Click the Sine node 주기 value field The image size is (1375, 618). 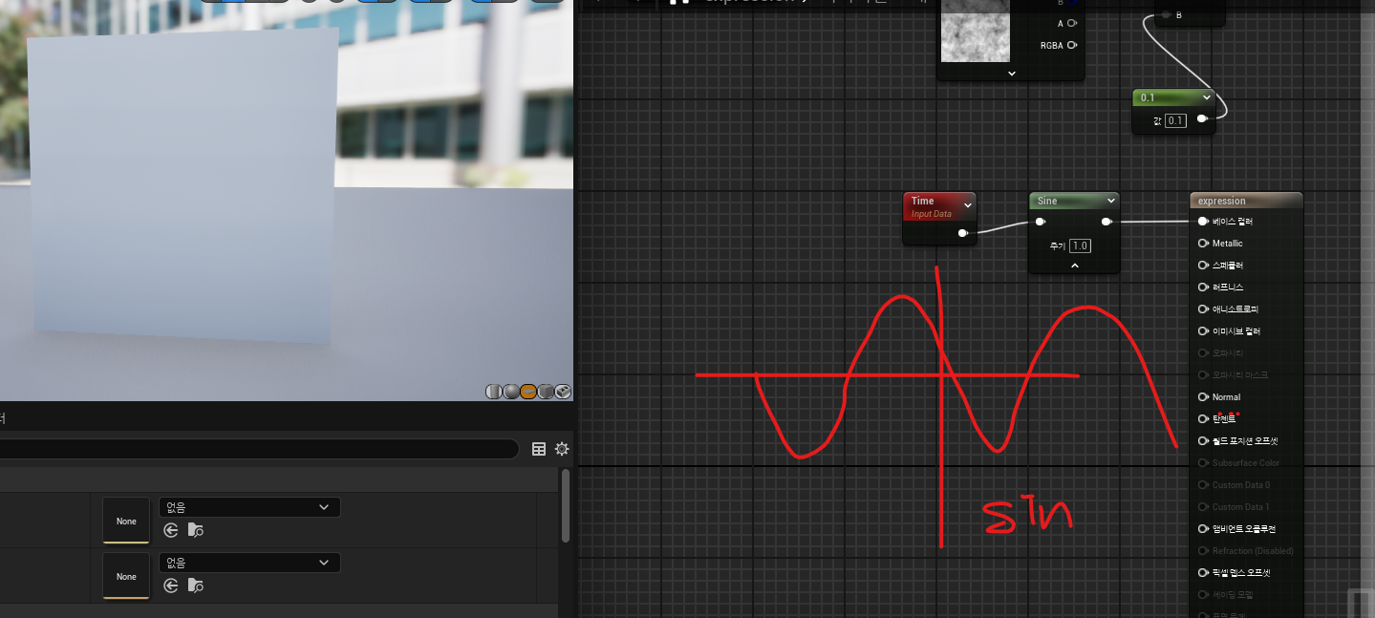(x=1080, y=245)
